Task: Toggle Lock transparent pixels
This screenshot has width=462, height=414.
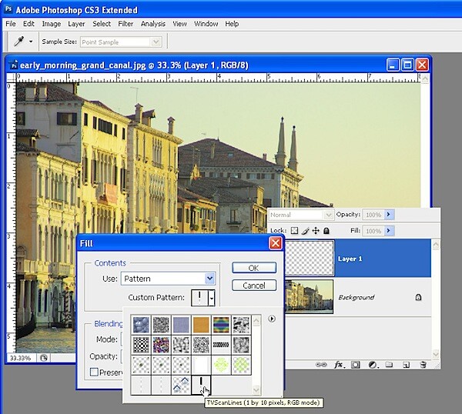Action: point(294,231)
